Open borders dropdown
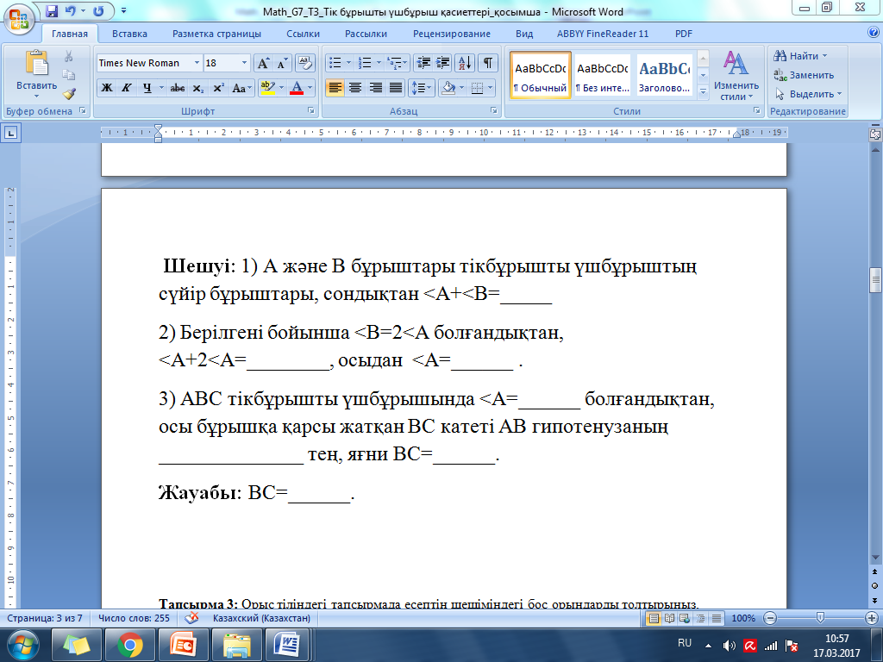 (x=491, y=88)
